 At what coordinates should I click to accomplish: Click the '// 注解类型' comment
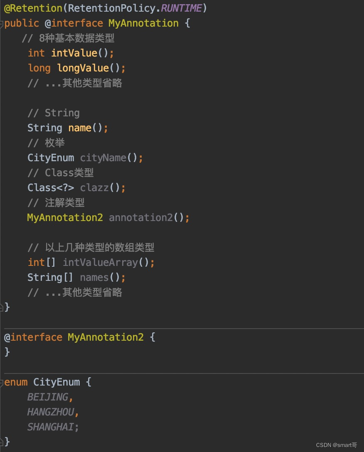tap(56, 203)
